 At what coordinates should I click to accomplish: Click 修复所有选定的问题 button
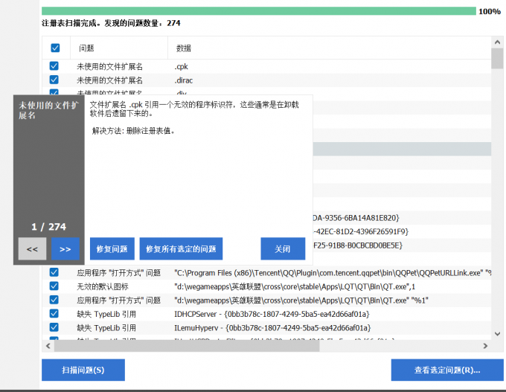[x=181, y=248]
